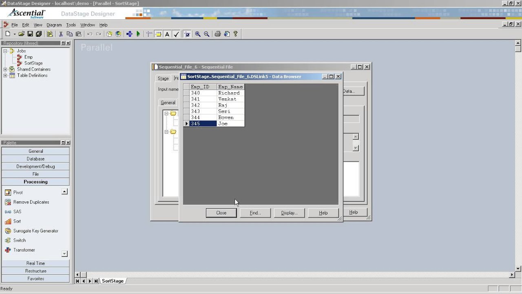Select the cell containing Richard
Image resolution: width=522 pixels, height=294 pixels.
point(230,93)
